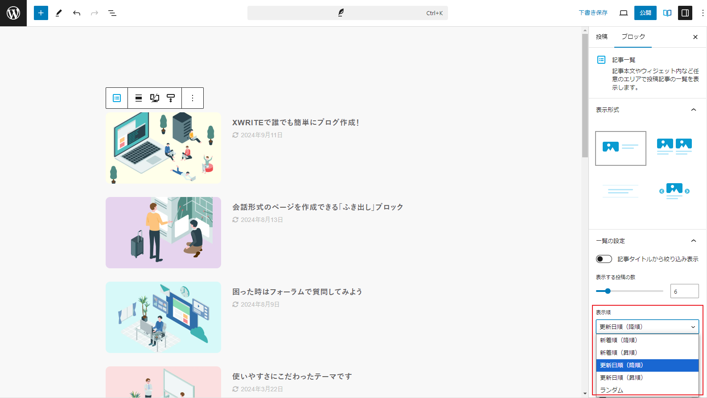The height and width of the screenshot is (398, 707).
Task: Open the preview device icon
Action: click(x=624, y=13)
